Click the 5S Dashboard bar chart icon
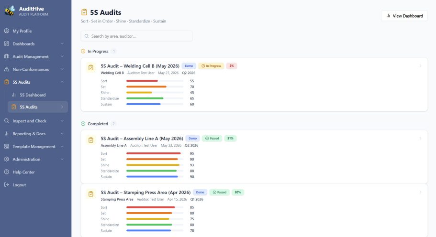Screen dimensions: 436x237 (13, 95)
